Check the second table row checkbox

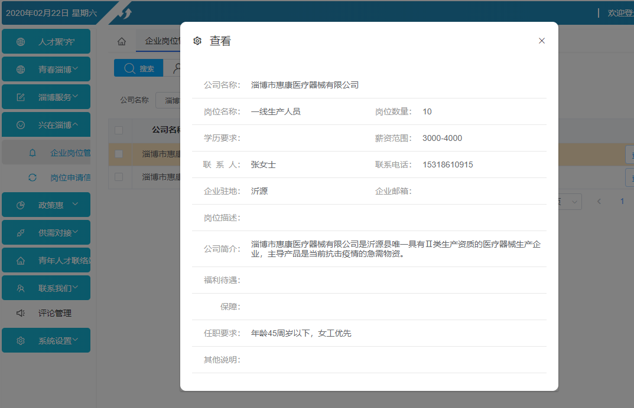(119, 177)
